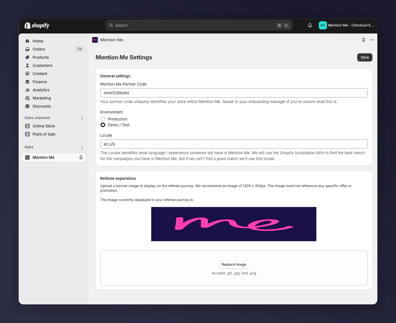
Task: Open the notifications bell
Action: pos(310,25)
